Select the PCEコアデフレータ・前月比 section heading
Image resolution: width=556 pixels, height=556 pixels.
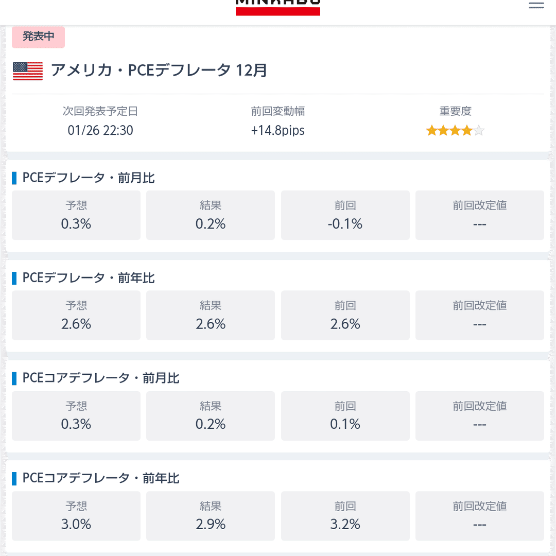tap(101, 378)
